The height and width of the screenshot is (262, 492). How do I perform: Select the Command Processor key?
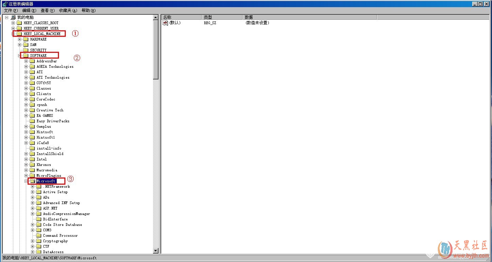point(60,235)
